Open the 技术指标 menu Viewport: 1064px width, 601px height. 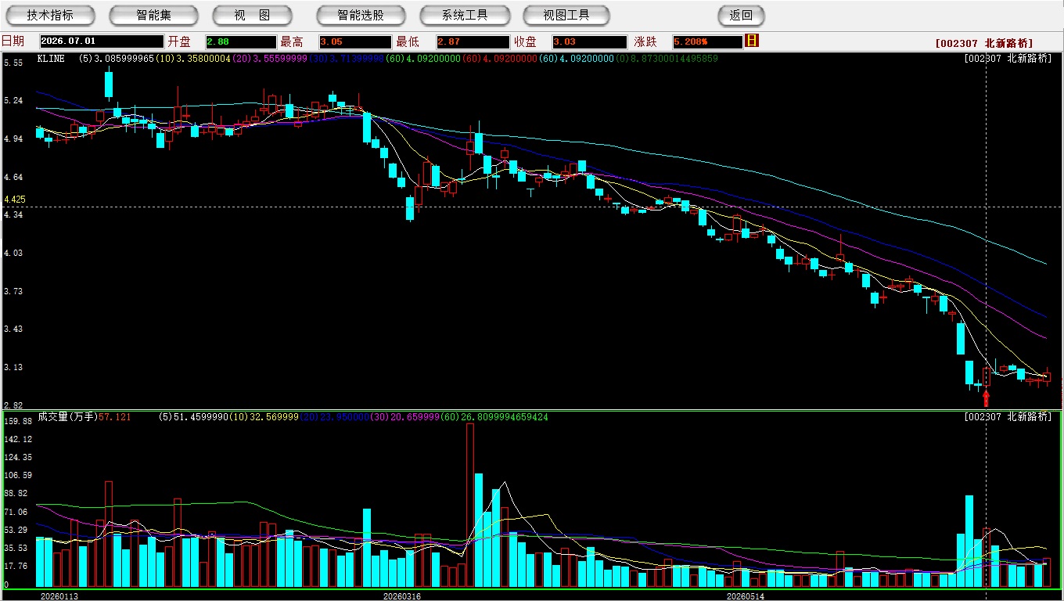(50, 16)
